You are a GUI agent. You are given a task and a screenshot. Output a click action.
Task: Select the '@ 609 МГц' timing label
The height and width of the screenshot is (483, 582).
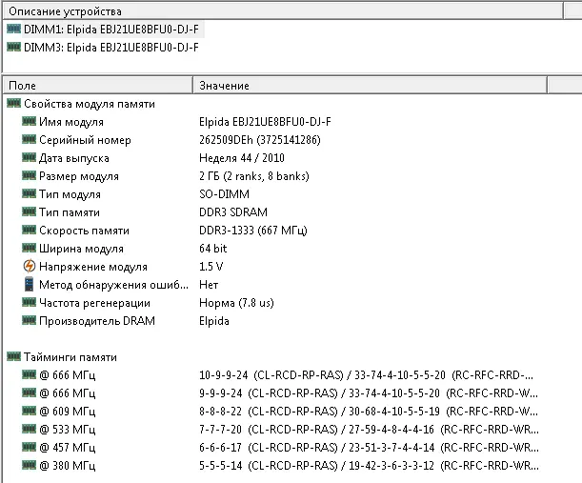tap(68, 412)
